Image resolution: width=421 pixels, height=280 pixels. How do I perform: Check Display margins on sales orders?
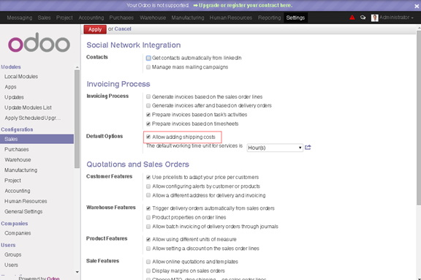(148, 271)
